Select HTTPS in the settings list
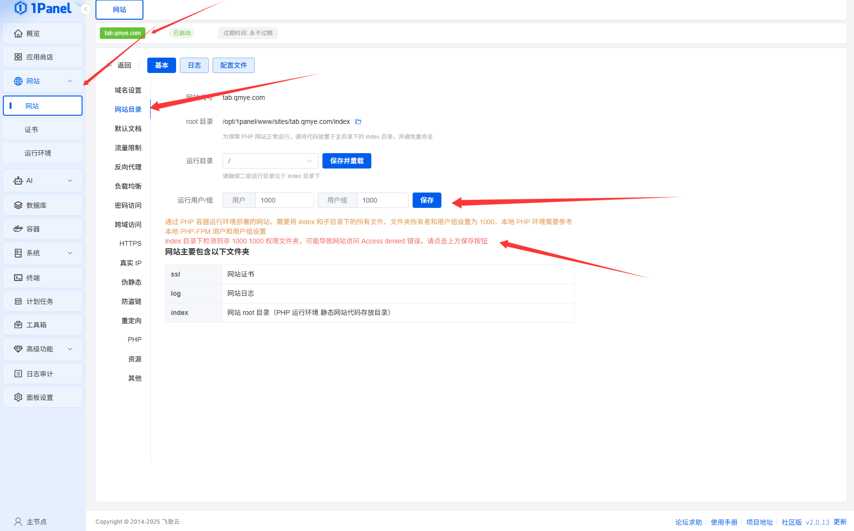Image resolution: width=854 pixels, height=531 pixels. coord(130,243)
